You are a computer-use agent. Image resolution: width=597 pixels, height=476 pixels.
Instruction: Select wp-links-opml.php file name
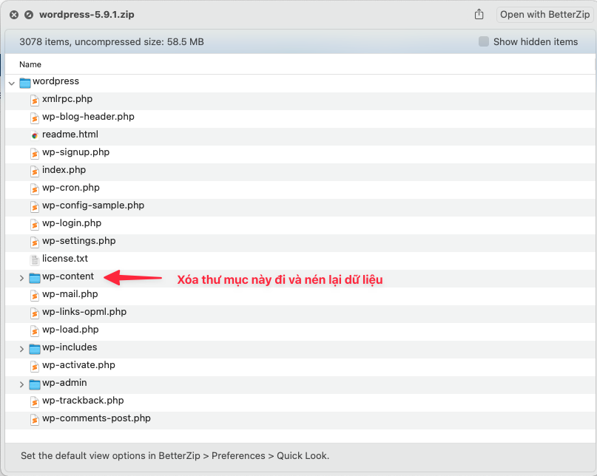tap(84, 312)
